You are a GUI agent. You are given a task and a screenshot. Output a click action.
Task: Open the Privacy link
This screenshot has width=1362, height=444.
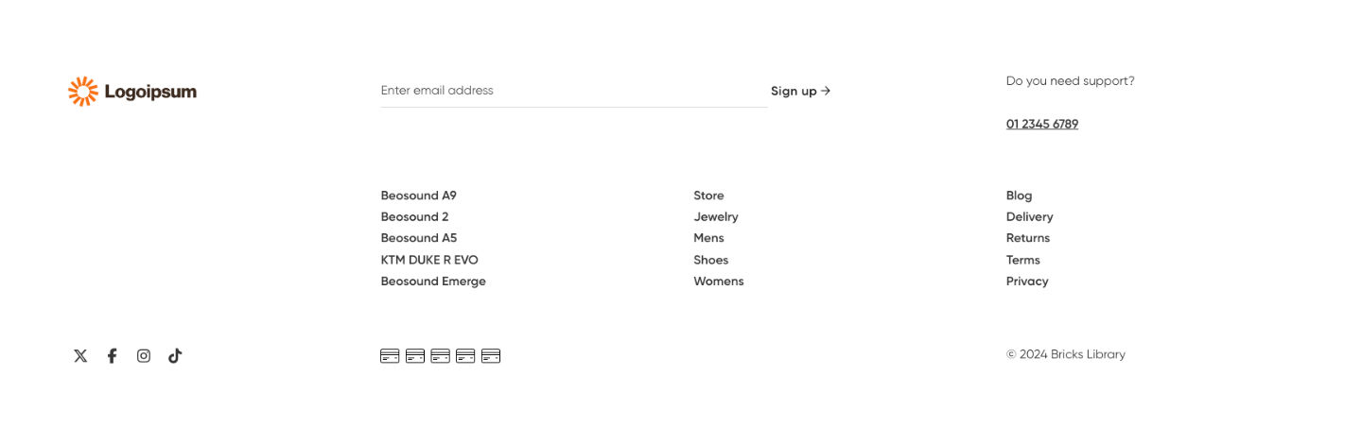point(1027,282)
